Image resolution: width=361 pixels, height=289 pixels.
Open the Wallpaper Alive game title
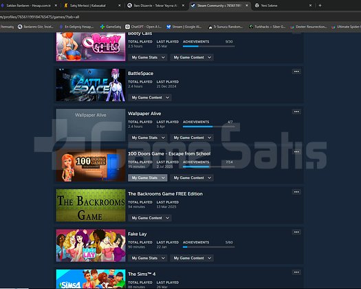[x=144, y=114]
